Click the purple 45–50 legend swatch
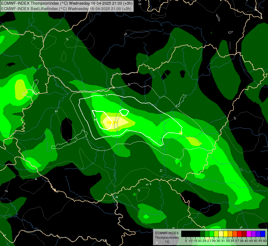 click(x=253, y=234)
